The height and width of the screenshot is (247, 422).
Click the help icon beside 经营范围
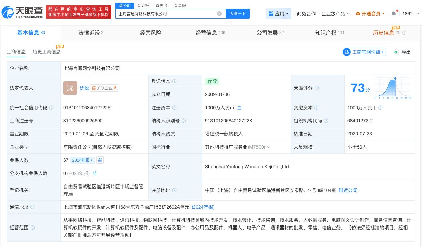[32, 228]
